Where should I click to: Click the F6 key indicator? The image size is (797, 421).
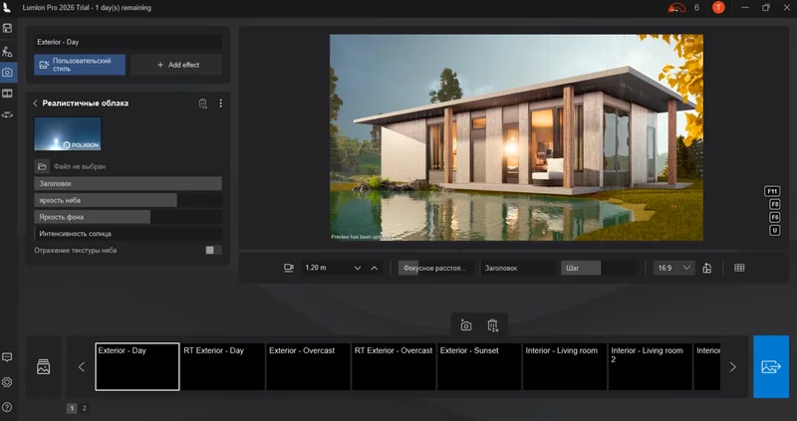(775, 217)
